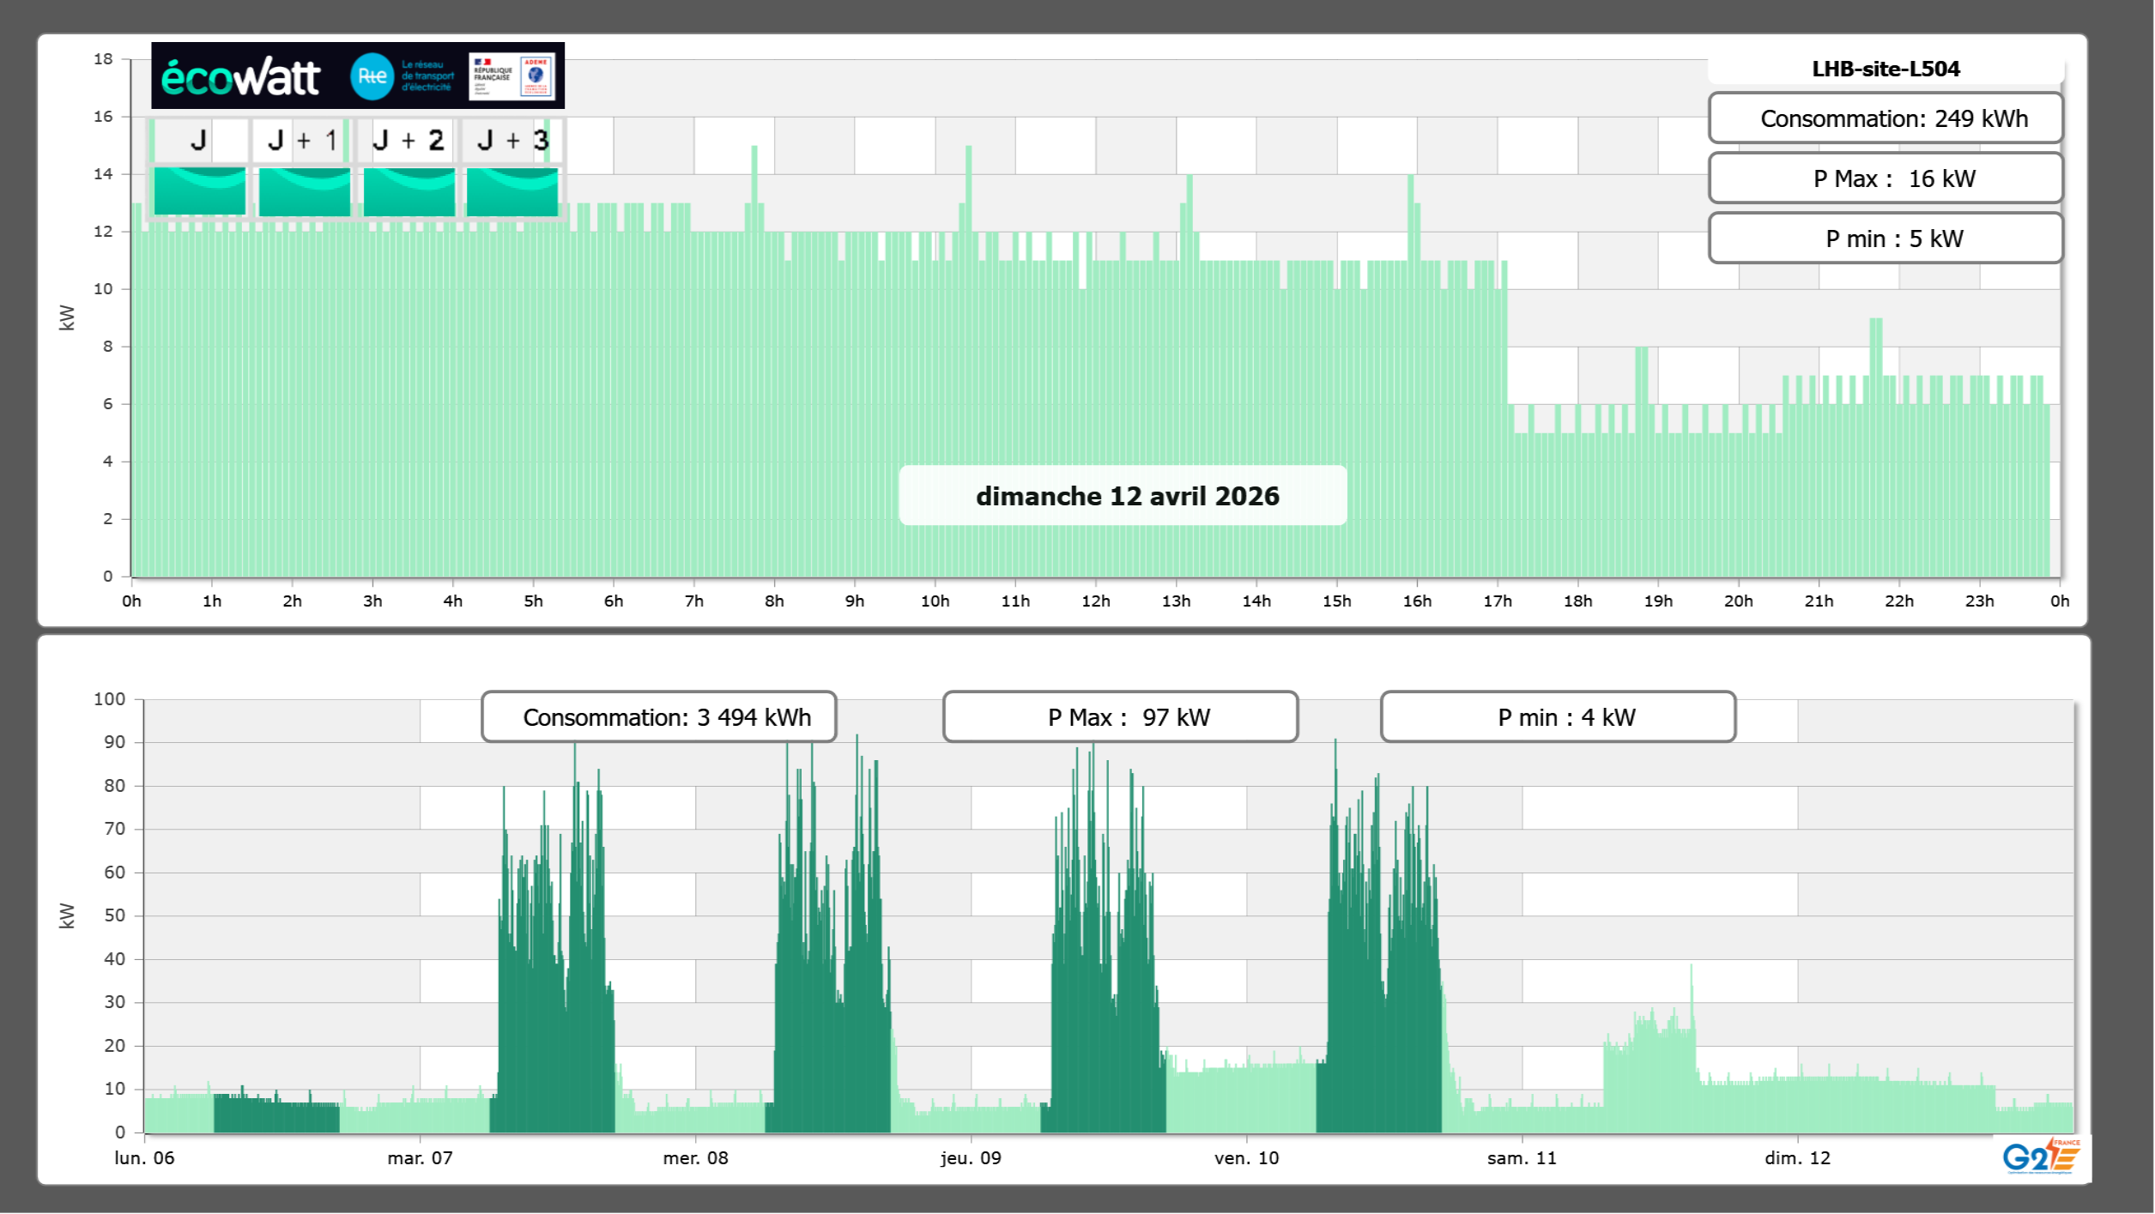Click the ADEME agency logo

[536, 76]
